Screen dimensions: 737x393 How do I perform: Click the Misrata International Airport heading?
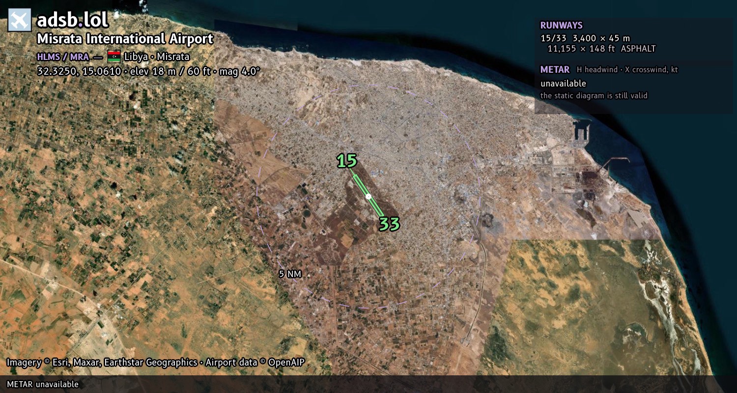point(125,39)
